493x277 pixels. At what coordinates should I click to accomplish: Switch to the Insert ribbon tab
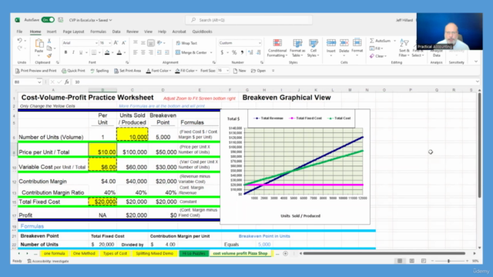click(x=52, y=32)
